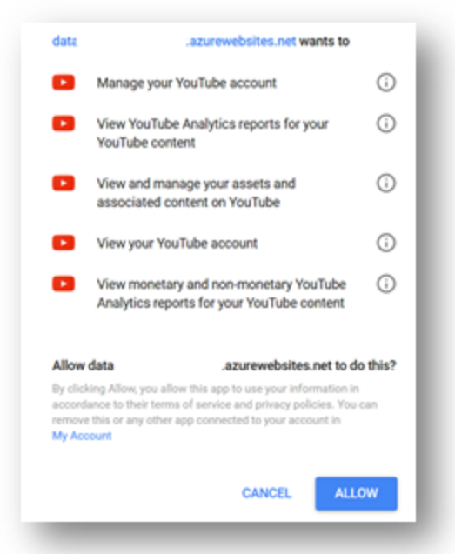
Task: Click YouTube logo beside monetary Analytics reports
Action: pyautogui.click(x=64, y=284)
